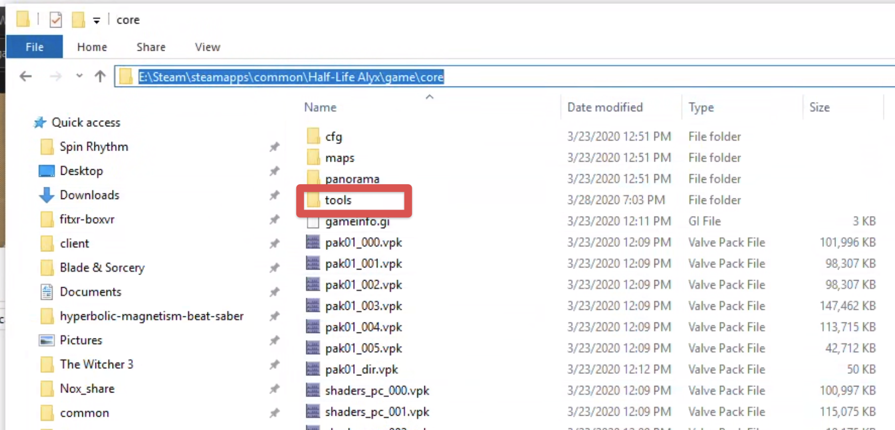Click the cfg folder icon

(313, 136)
